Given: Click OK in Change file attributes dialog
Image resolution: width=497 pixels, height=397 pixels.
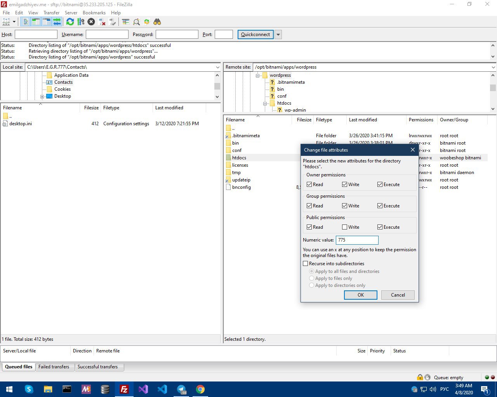Looking at the screenshot, I should [361, 295].
